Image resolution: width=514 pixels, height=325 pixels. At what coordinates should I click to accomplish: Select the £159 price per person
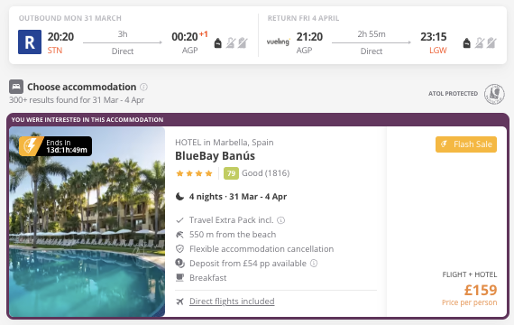[x=481, y=290]
